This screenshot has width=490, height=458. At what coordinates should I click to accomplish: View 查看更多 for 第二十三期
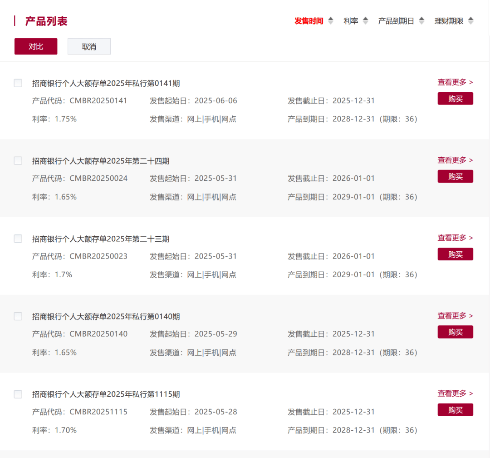point(455,238)
